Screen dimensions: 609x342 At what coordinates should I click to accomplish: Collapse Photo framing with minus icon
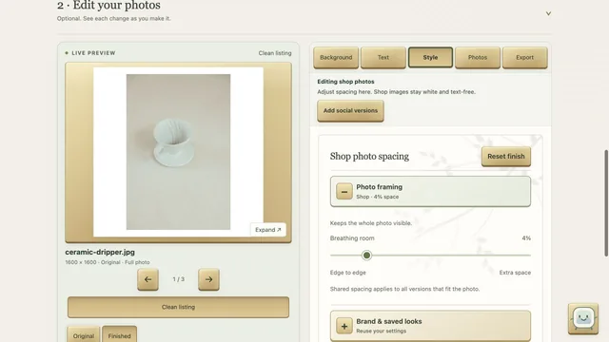pos(344,192)
